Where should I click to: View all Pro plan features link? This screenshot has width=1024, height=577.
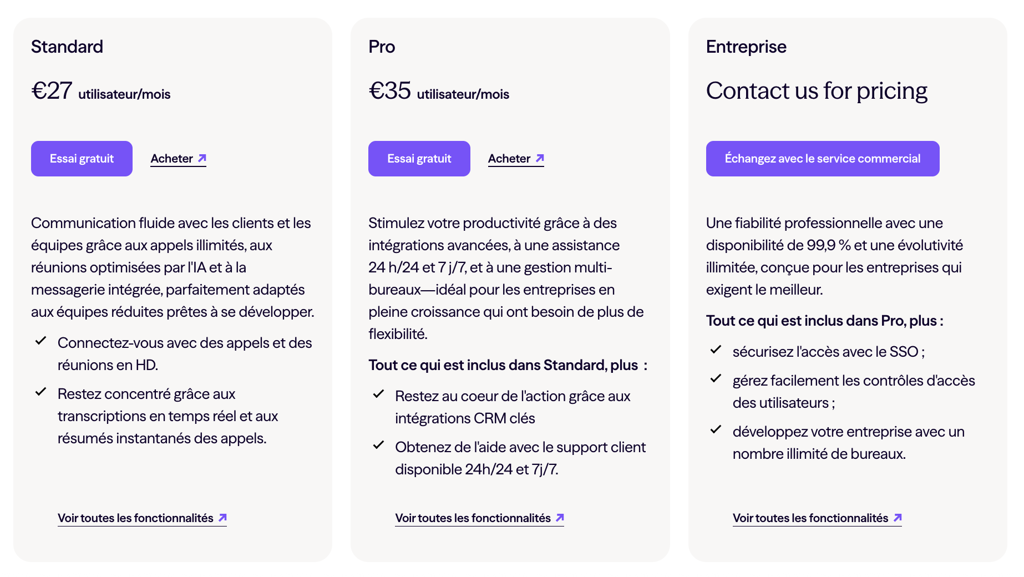473,518
